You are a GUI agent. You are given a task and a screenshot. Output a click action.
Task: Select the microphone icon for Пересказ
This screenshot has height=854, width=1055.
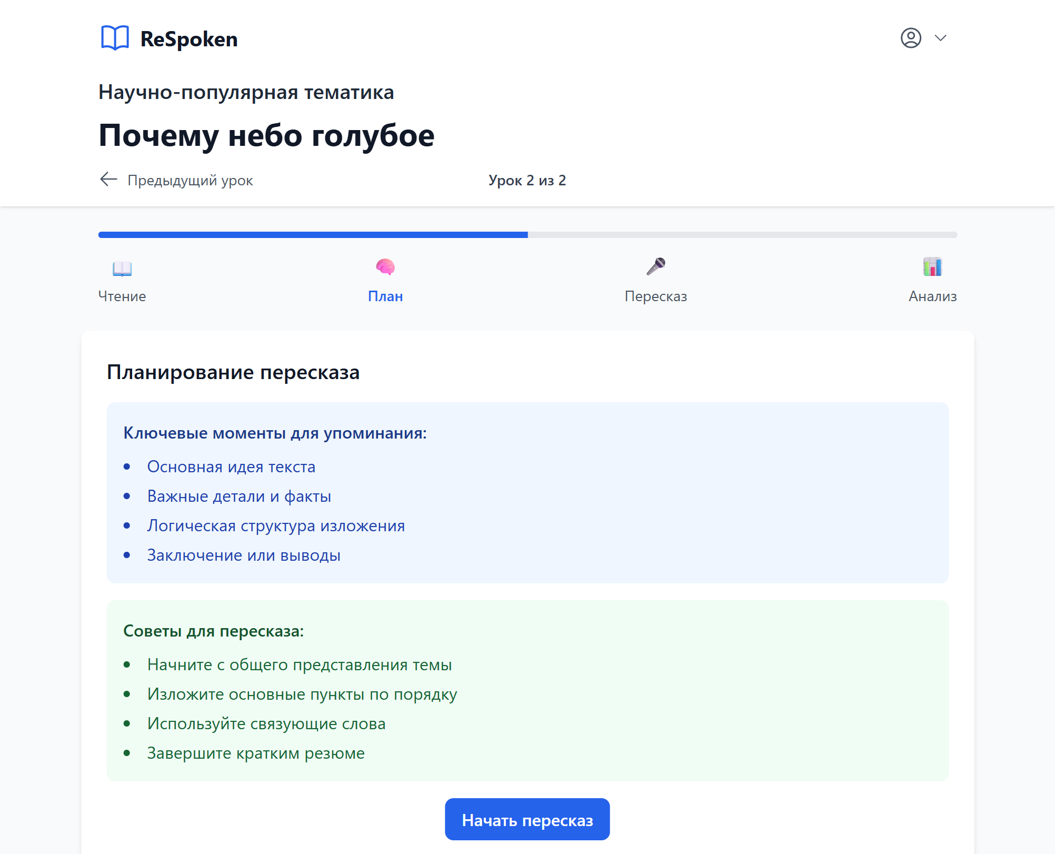[656, 267]
